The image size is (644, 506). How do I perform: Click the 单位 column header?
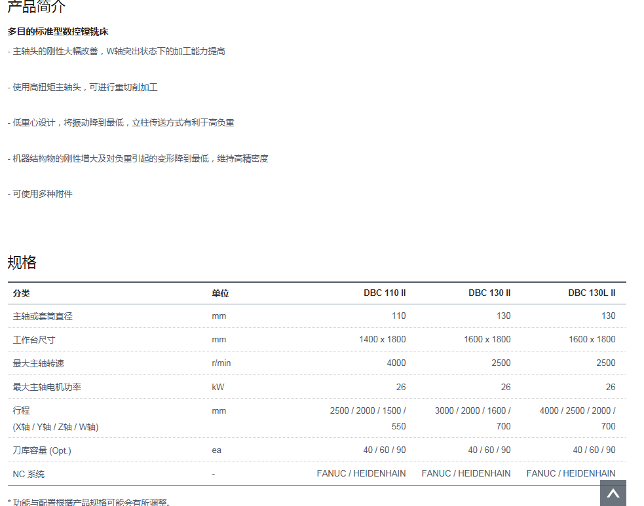point(220,293)
